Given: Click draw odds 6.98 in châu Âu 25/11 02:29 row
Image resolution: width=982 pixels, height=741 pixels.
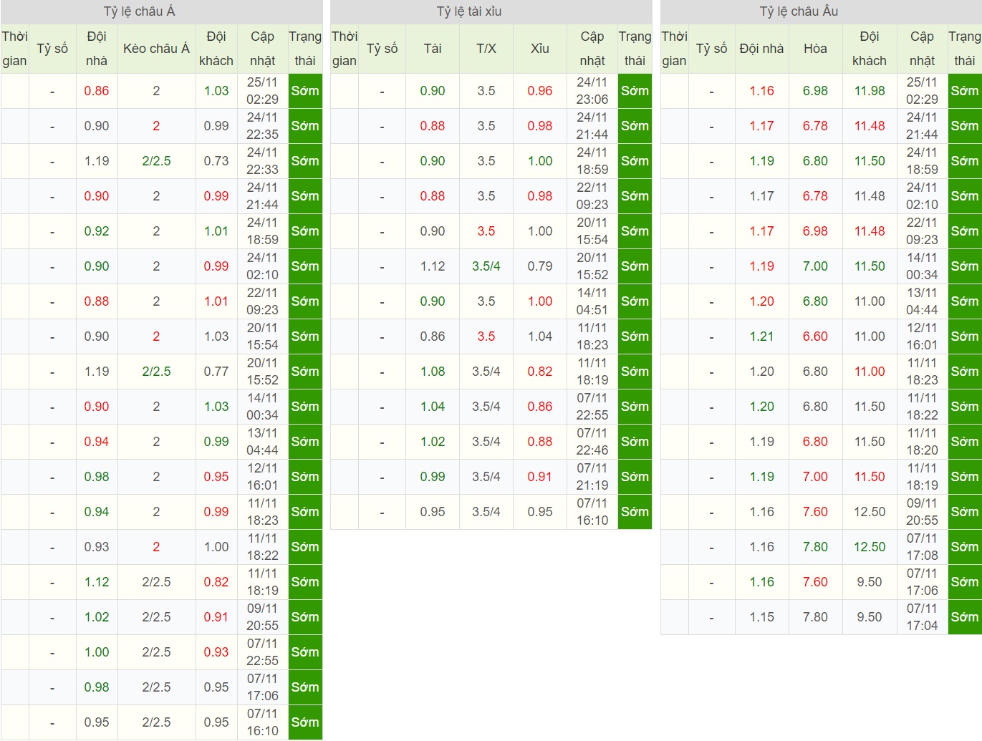Looking at the screenshot, I should click(815, 91).
